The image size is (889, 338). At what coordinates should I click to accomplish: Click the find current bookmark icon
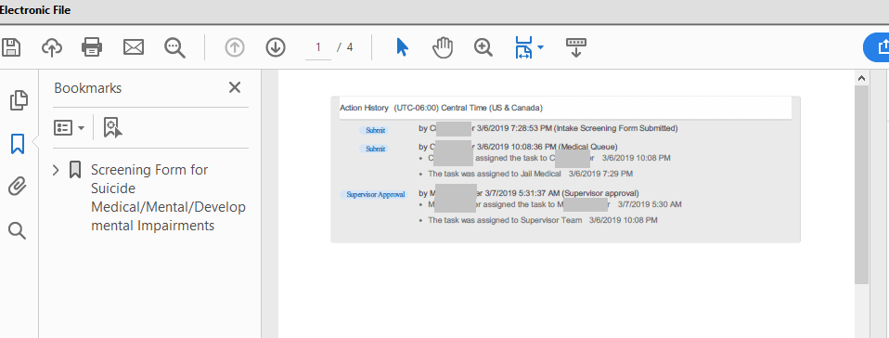[x=112, y=128]
